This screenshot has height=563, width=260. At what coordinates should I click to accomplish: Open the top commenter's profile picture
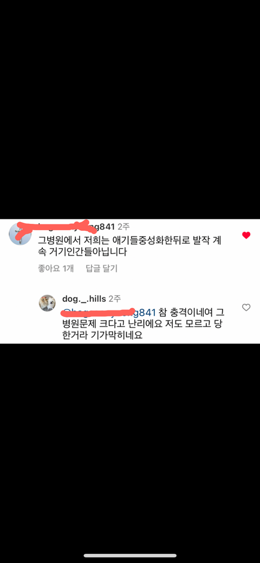coord(20,234)
